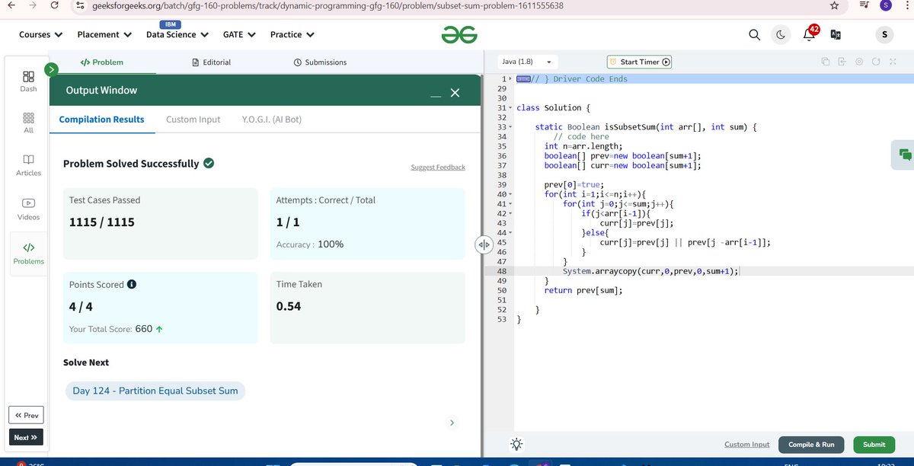
Task: Open notifications via the bell icon
Action: click(x=807, y=34)
